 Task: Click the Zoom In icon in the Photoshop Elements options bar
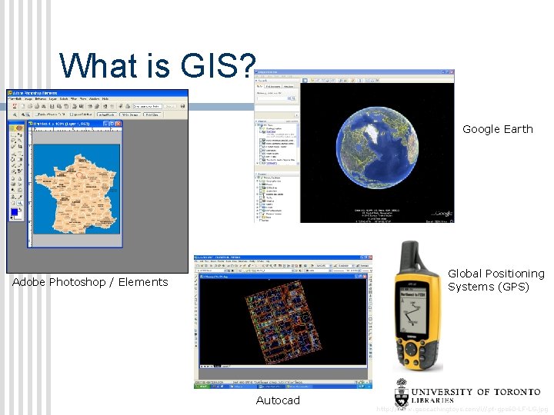[23, 115]
